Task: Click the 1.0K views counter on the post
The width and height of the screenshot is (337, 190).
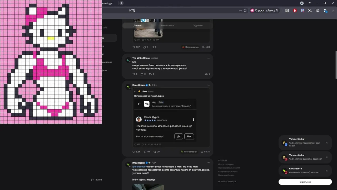Action: point(206,47)
